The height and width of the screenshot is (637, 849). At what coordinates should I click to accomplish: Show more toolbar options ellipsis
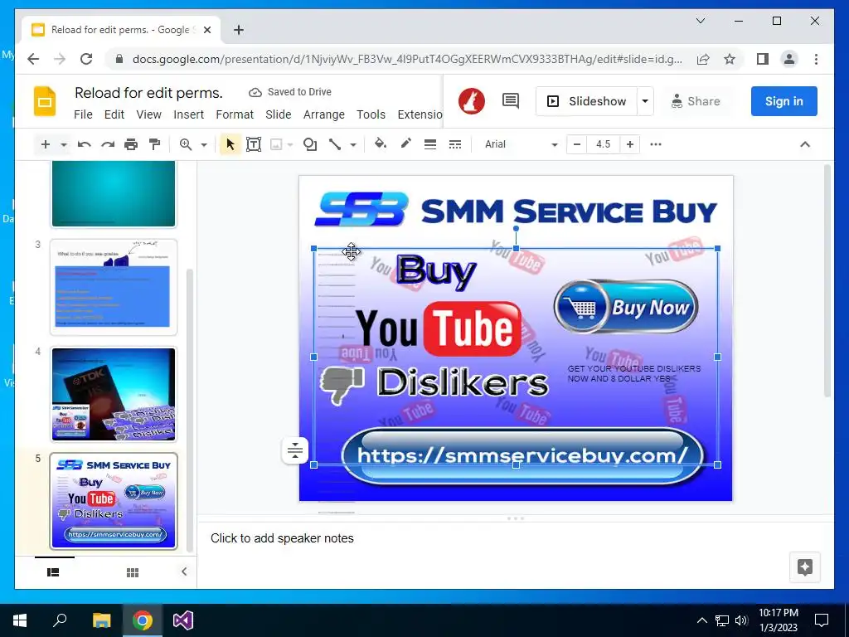click(x=656, y=144)
